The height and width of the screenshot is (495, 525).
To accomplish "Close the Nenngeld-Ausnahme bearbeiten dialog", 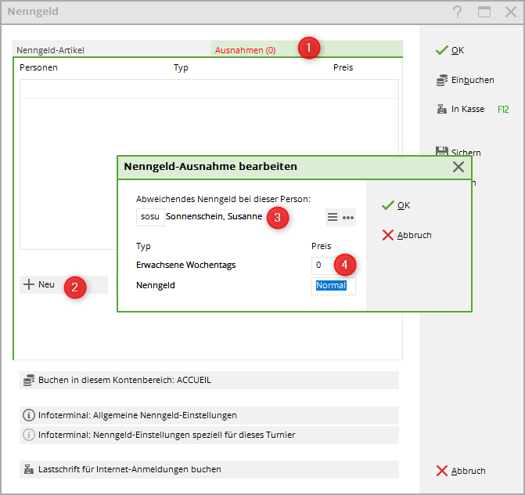I will tap(458, 167).
